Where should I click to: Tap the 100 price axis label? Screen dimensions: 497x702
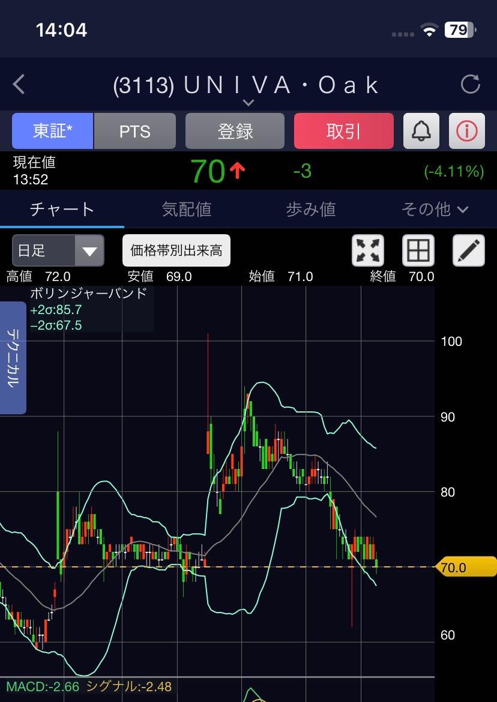pos(451,342)
